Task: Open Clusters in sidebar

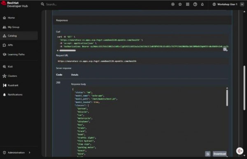Action: click(x=19, y=76)
